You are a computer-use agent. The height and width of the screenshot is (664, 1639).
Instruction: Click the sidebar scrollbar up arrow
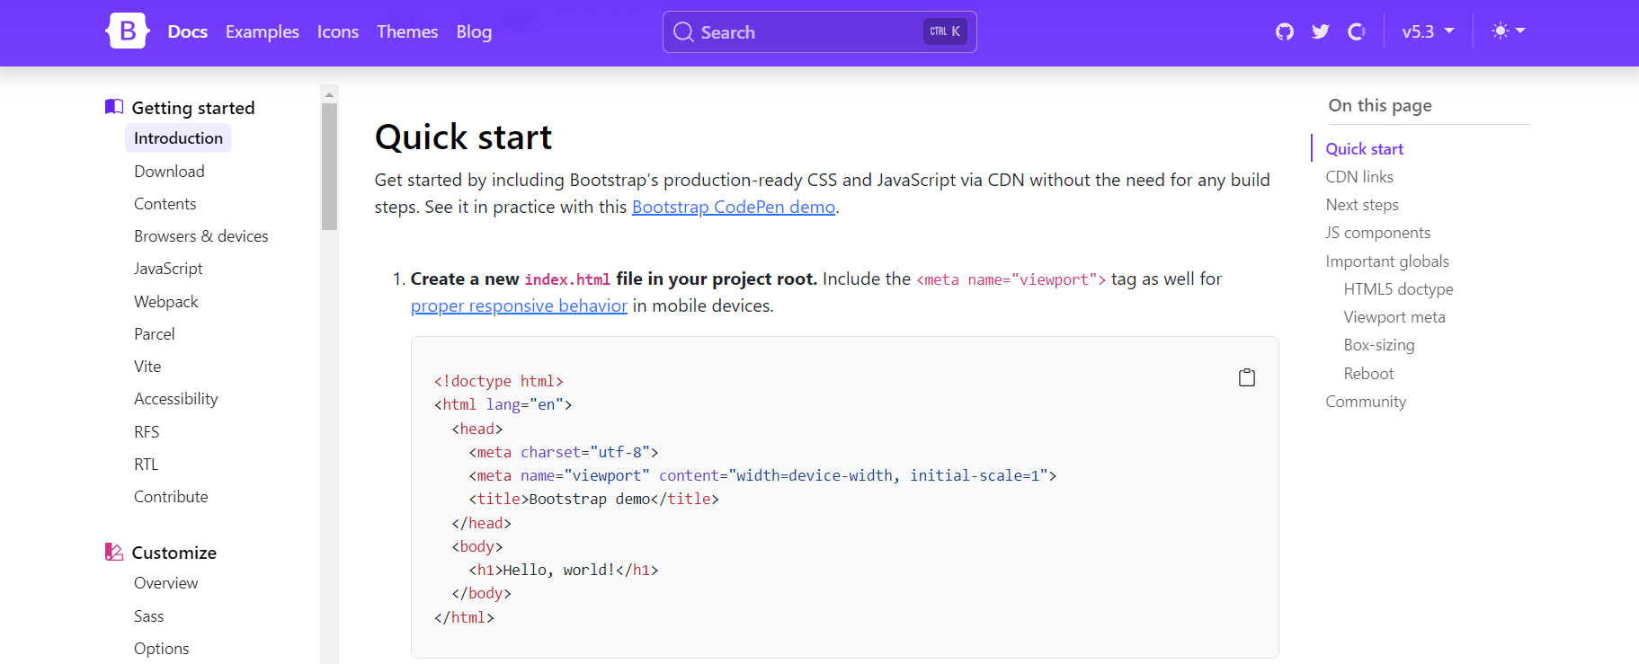coord(329,93)
